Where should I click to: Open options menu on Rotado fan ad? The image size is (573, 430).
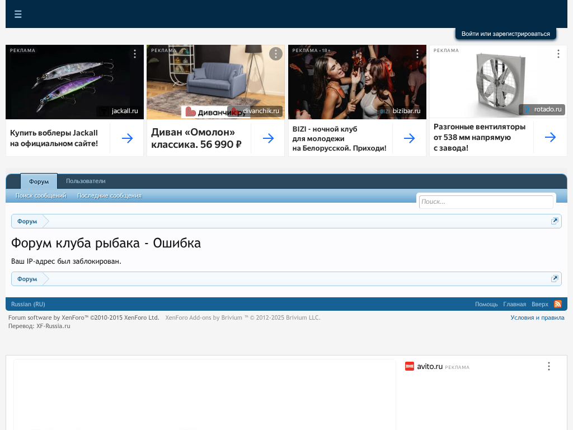click(558, 54)
